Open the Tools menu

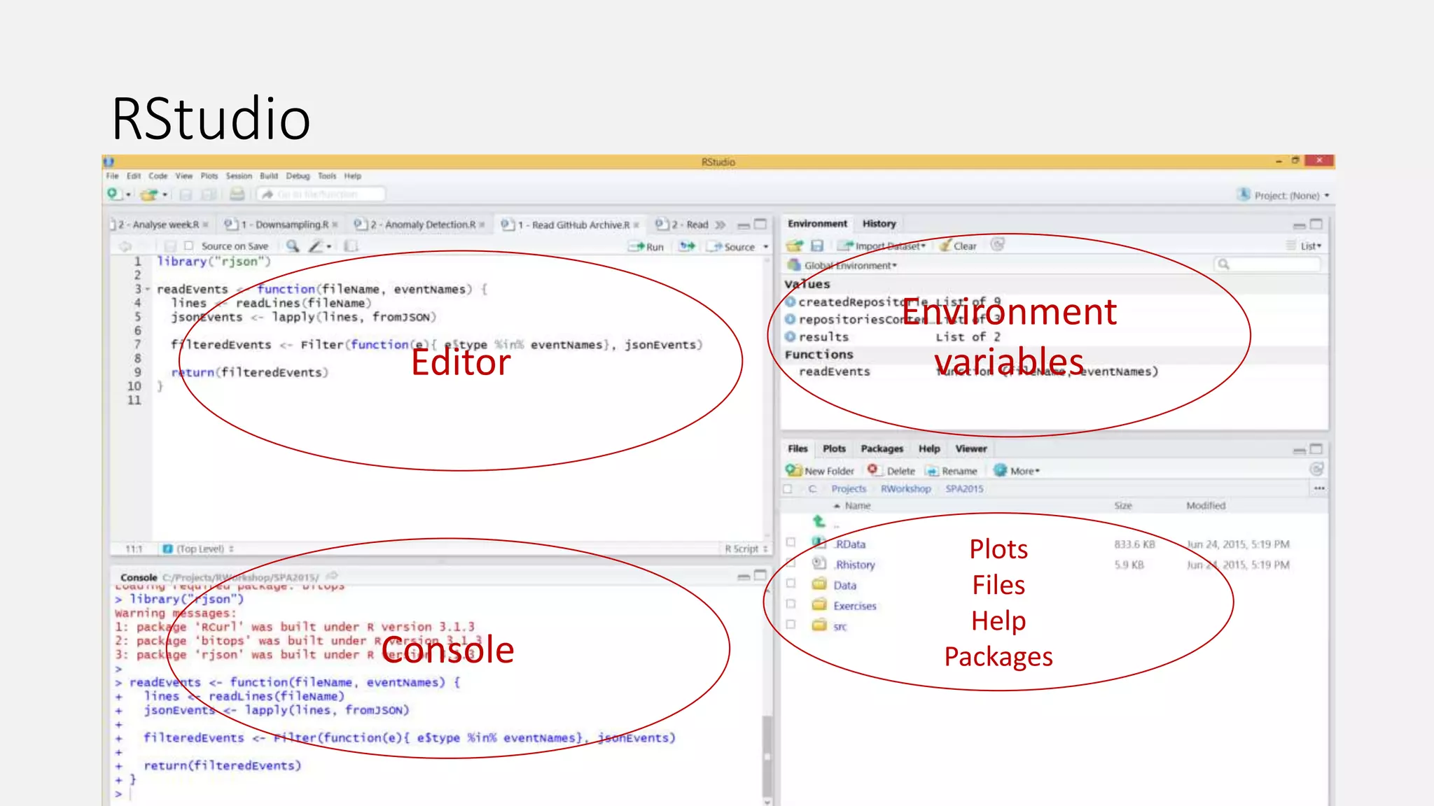[x=327, y=176]
